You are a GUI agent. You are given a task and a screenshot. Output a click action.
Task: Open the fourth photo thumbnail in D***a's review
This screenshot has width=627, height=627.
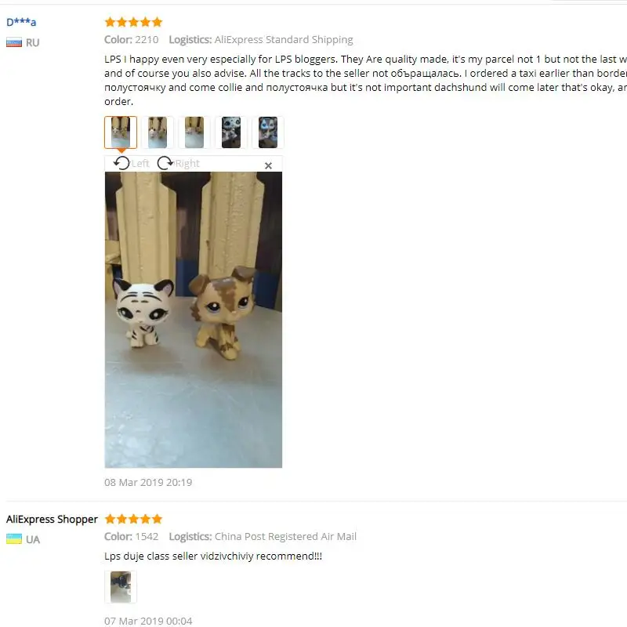pos(231,132)
